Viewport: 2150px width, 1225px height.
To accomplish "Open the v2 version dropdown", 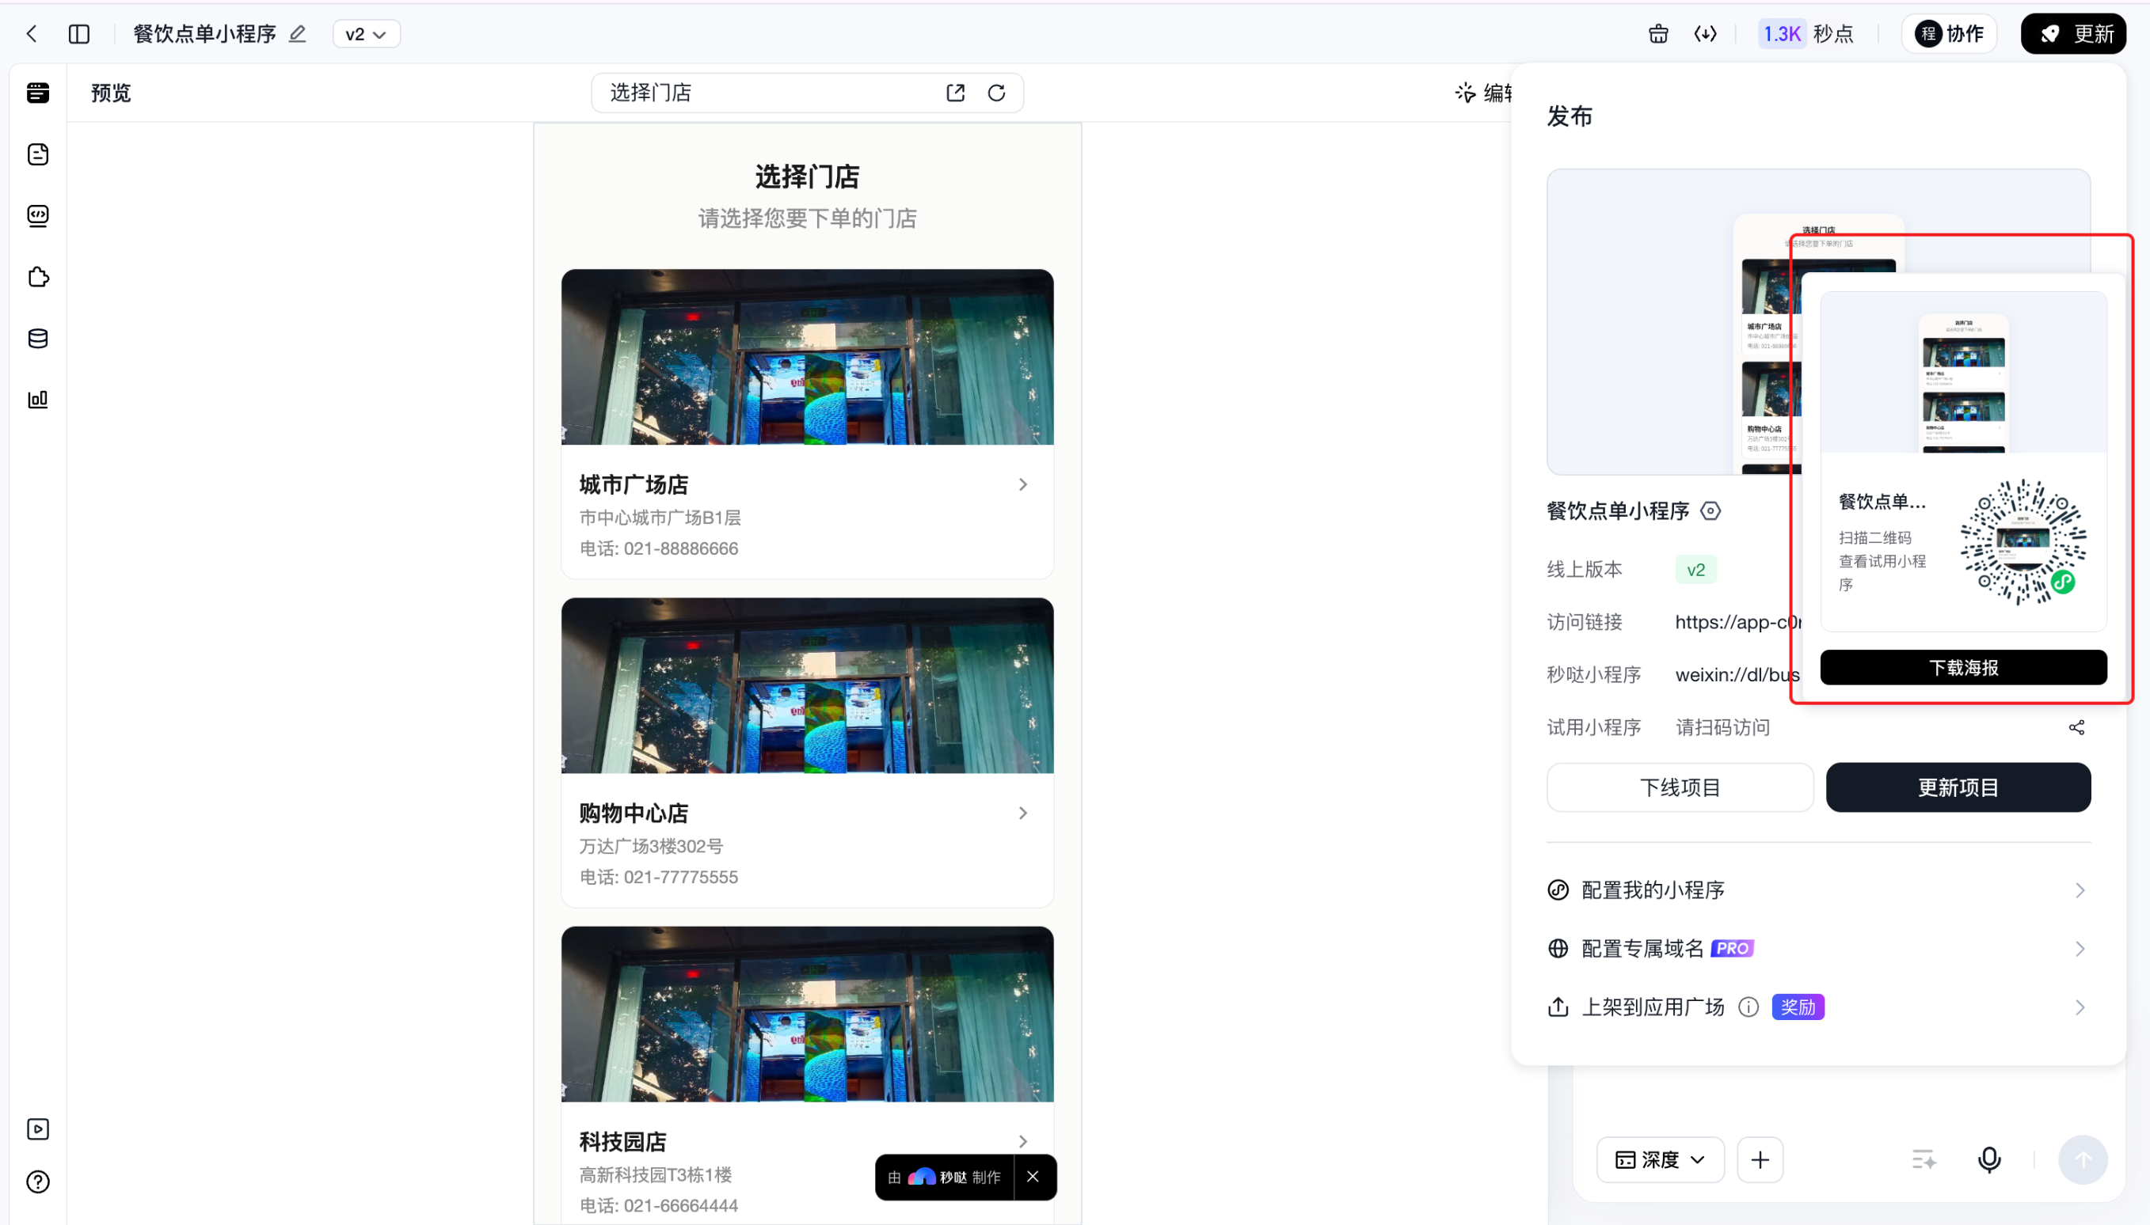I will pos(366,34).
